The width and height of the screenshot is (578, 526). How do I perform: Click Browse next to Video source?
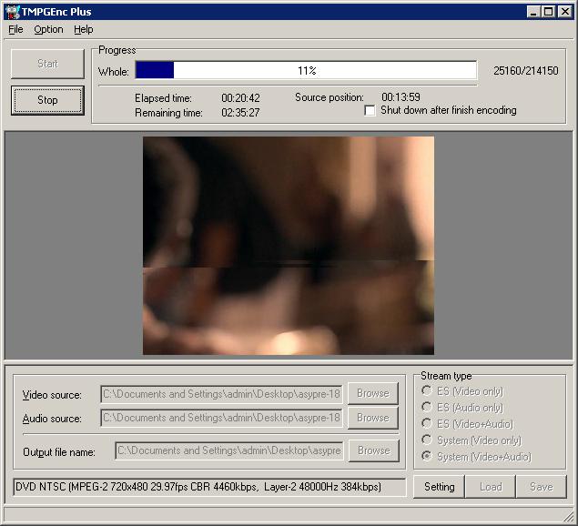373,393
